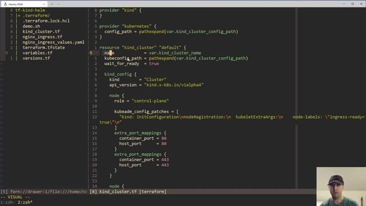Open kind_cluster.tf in the file drawer
Screen dimensions: 366x206
coord(41,31)
